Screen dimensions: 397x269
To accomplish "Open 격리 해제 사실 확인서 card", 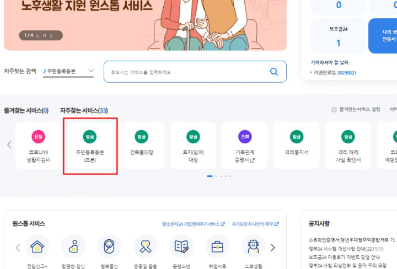I will tap(348, 146).
